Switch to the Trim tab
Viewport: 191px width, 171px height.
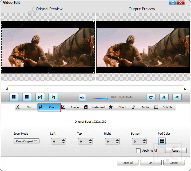click(26, 107)
